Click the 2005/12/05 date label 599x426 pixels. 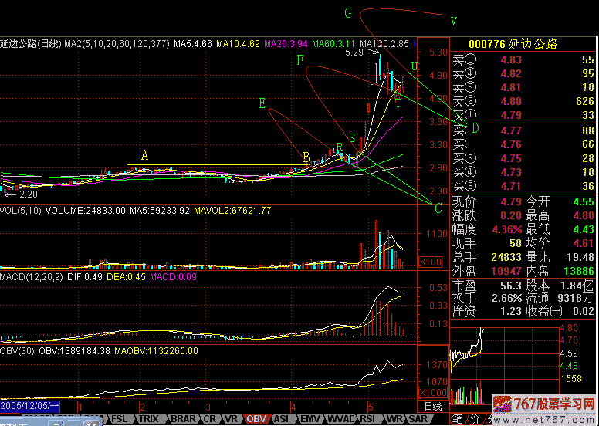[29, 406]
